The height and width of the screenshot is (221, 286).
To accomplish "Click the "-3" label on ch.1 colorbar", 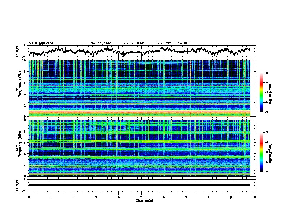I will pos(266,73).
